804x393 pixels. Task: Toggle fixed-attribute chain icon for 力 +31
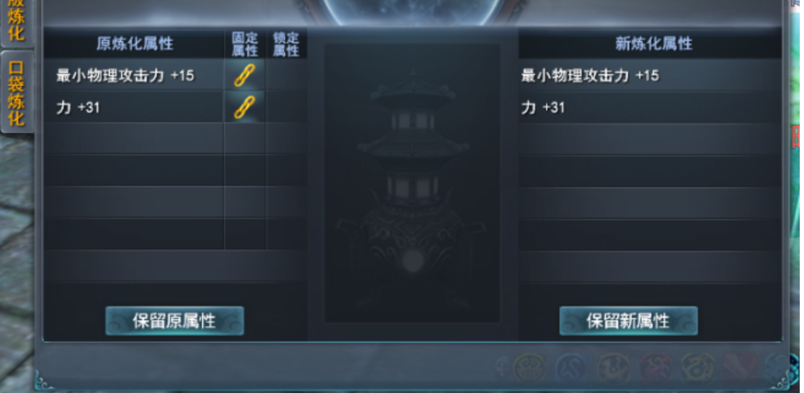(x=244, y=107)
